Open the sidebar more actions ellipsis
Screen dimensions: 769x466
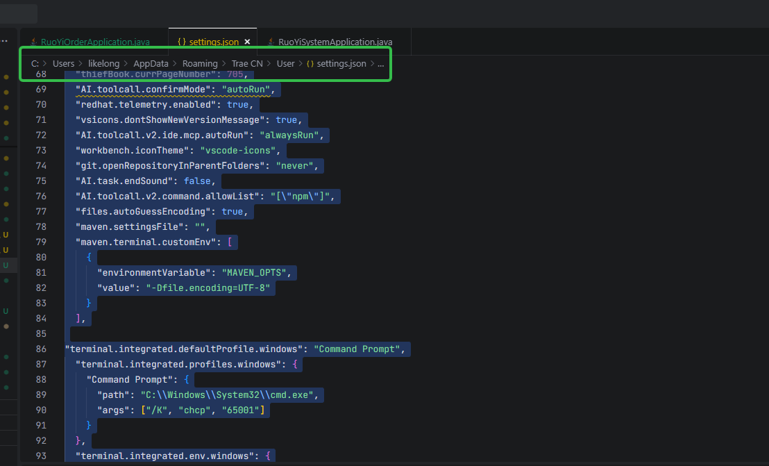(4, 41)
